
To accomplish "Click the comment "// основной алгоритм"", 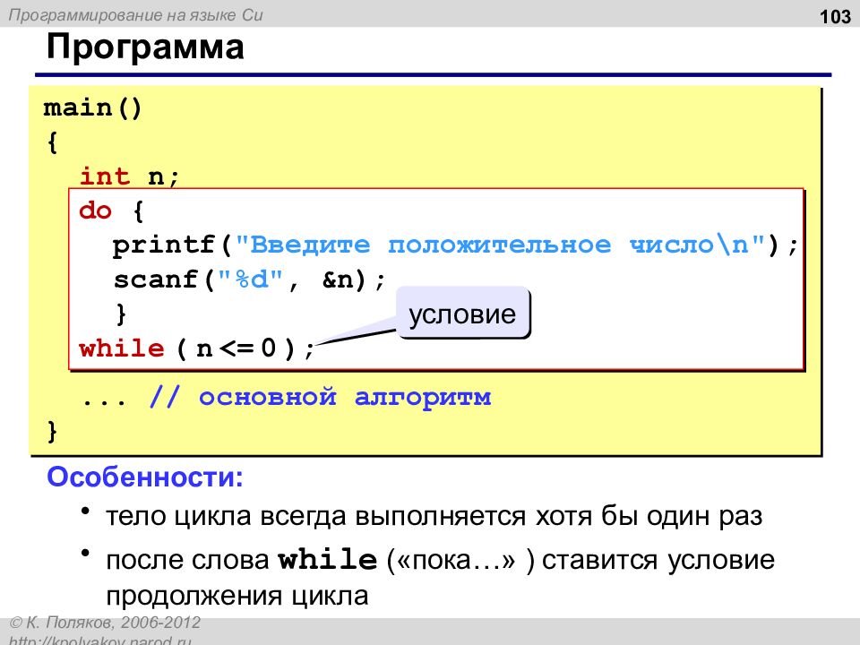I will (320, 397).
